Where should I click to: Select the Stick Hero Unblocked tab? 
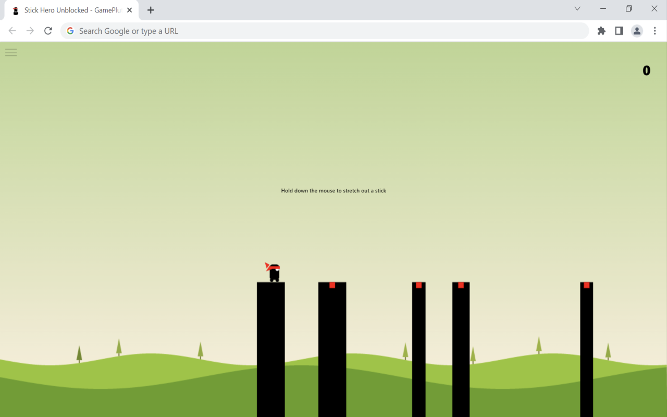coord(68,9)
